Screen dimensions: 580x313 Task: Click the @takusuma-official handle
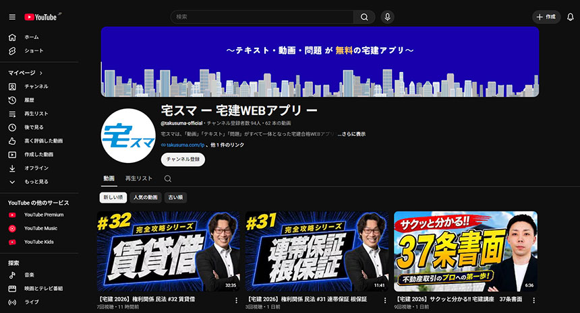pos(181,123)
